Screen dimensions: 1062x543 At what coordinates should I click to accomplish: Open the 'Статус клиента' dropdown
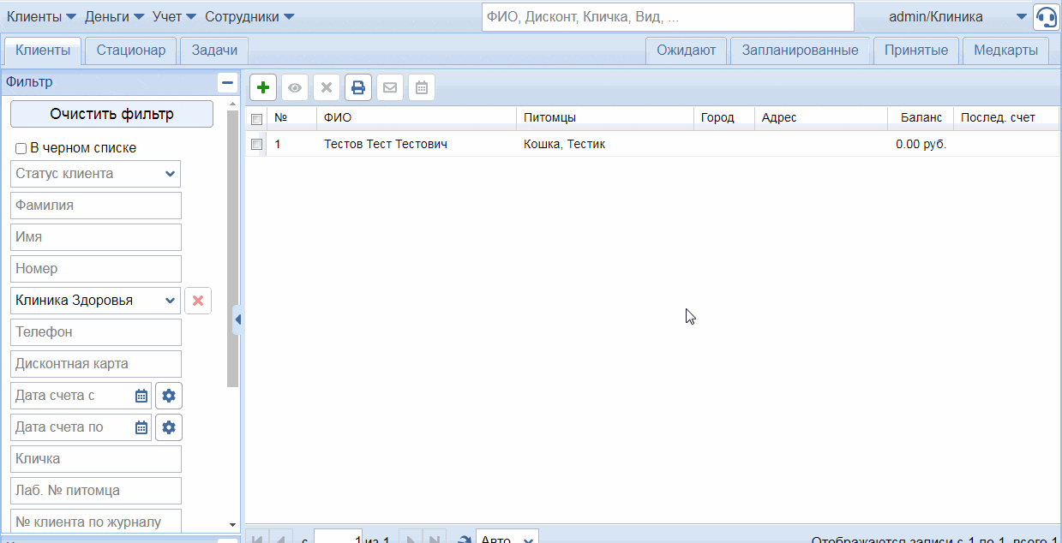[96, 174]
